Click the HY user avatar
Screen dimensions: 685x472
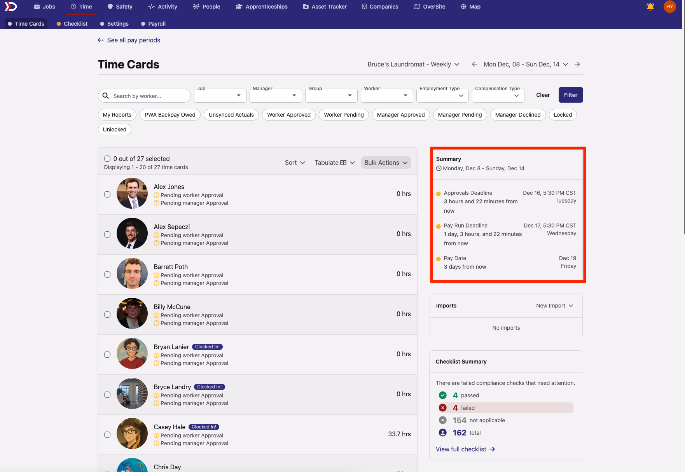click(669, 7)
